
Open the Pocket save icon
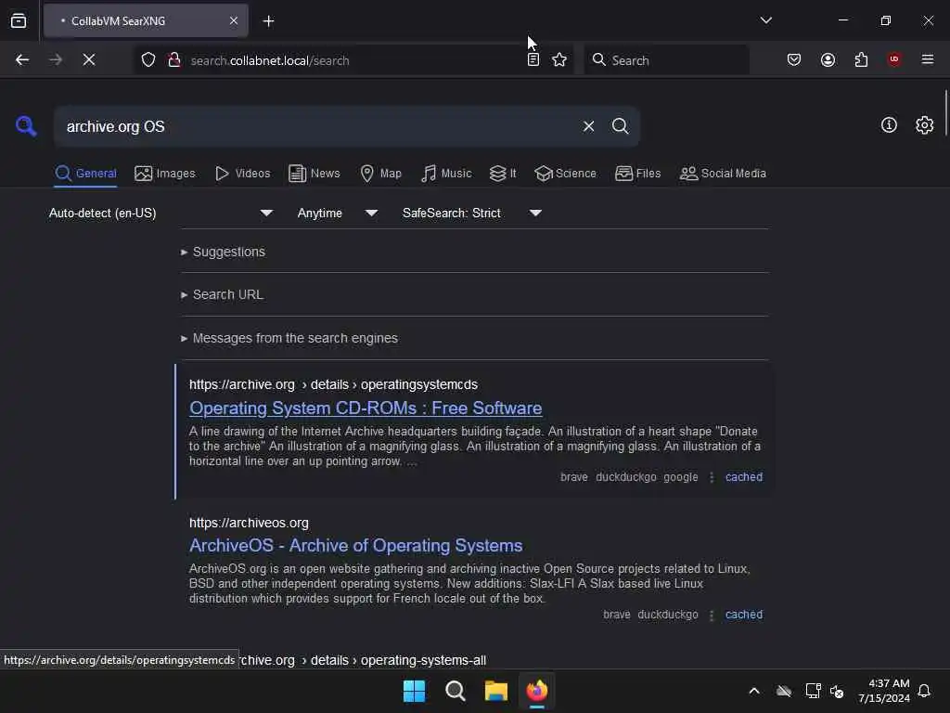(794, 59)
